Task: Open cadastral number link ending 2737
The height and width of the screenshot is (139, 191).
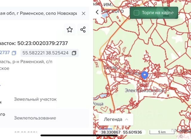Action: pyautogui.click(x=5, y=52)
